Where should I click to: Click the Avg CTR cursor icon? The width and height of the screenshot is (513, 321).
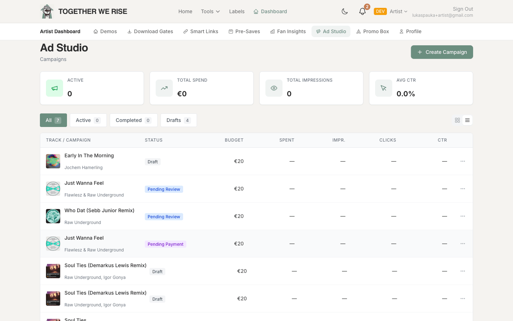[384, 88]
